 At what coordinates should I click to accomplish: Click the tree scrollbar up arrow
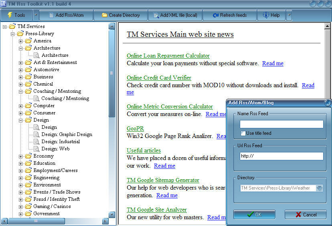[111, 26]
